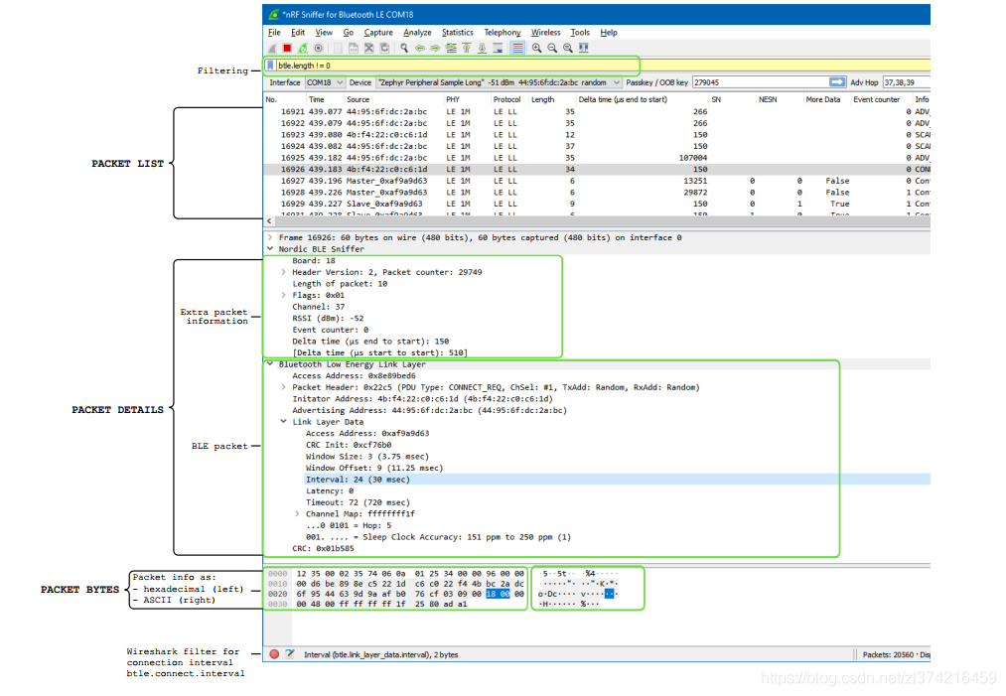
Task: Go back to previous packet arrow
Action: tap(420, 48)
